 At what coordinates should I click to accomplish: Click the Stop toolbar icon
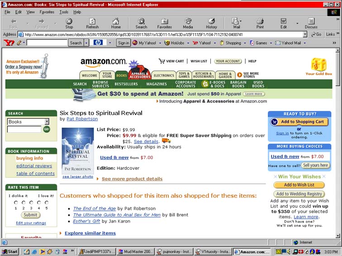point(69,23)
